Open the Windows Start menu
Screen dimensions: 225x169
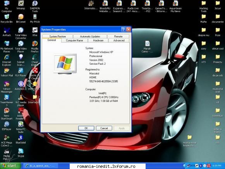pos(10,166)
